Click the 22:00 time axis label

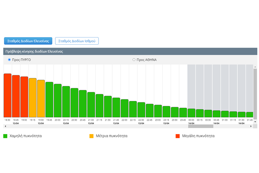coord(124,120)
